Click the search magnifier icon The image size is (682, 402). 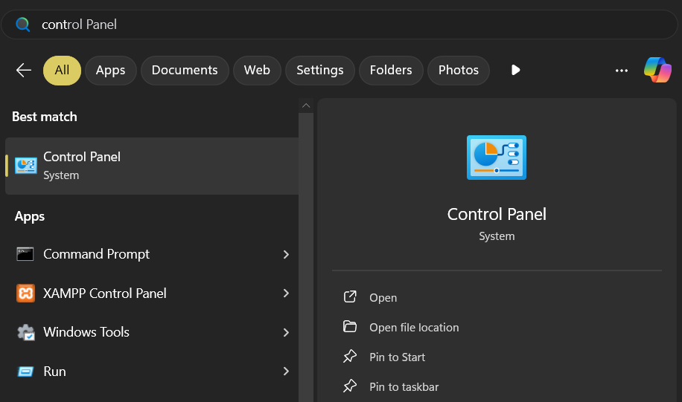[22, 25]
